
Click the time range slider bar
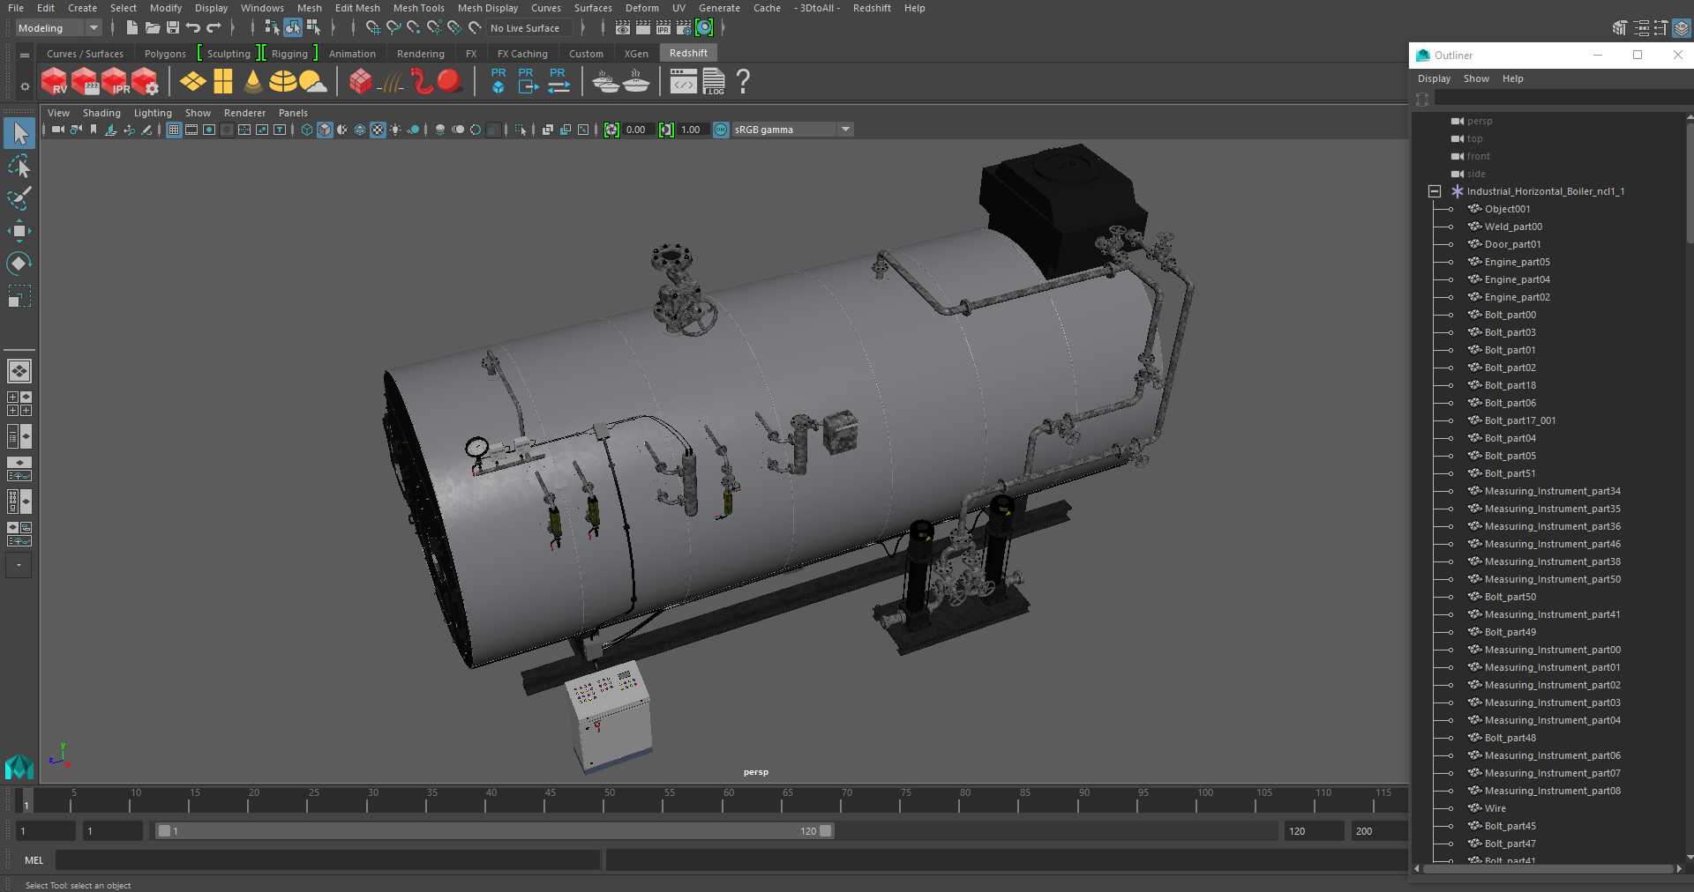[494, 830]
